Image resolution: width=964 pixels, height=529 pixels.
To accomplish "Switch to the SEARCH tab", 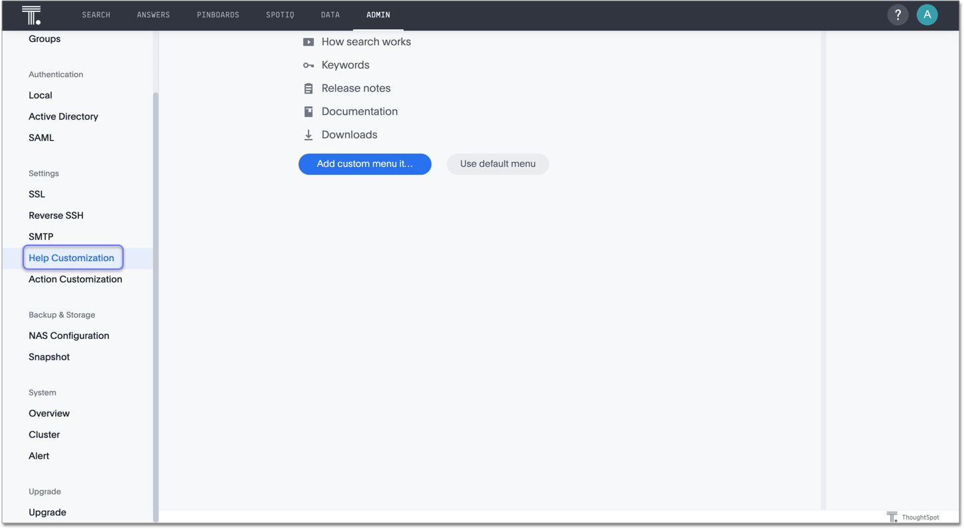I will [96, 15].
